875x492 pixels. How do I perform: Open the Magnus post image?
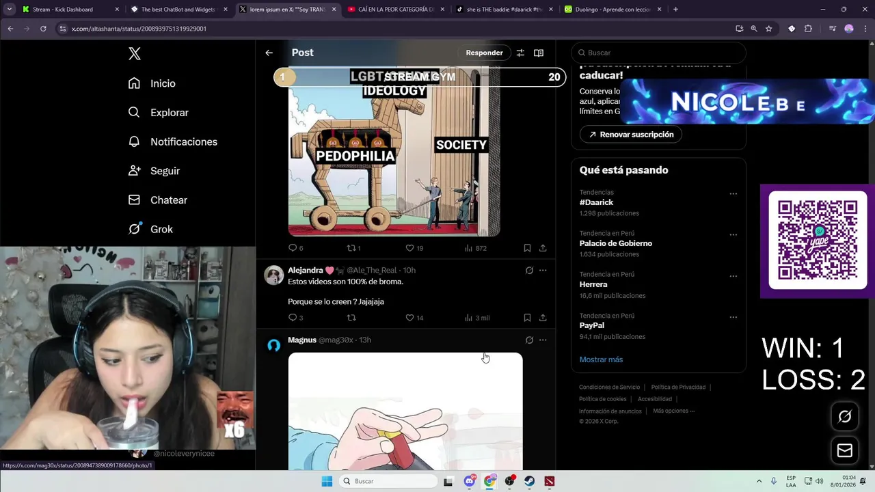pos(405,411)
